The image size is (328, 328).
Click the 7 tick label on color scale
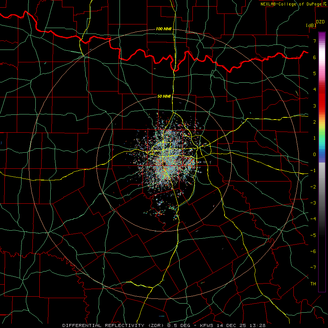(315, 41)
